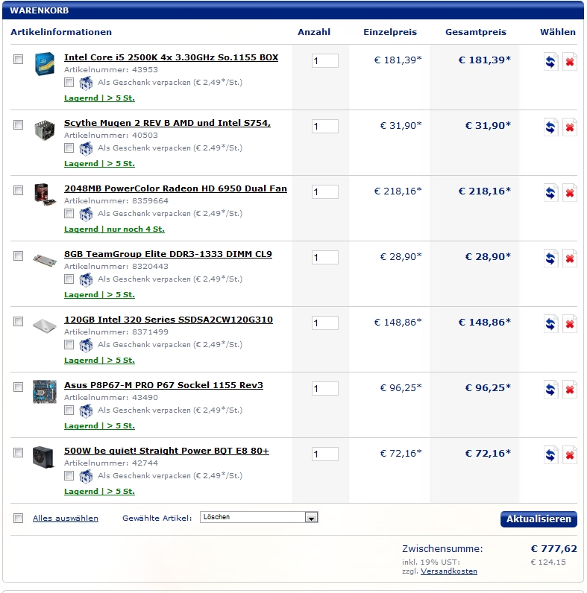Viewport: 587px width, 593px height.
Task: Click quantity field for 120GB Intel SSD
Action: (324, 323)
